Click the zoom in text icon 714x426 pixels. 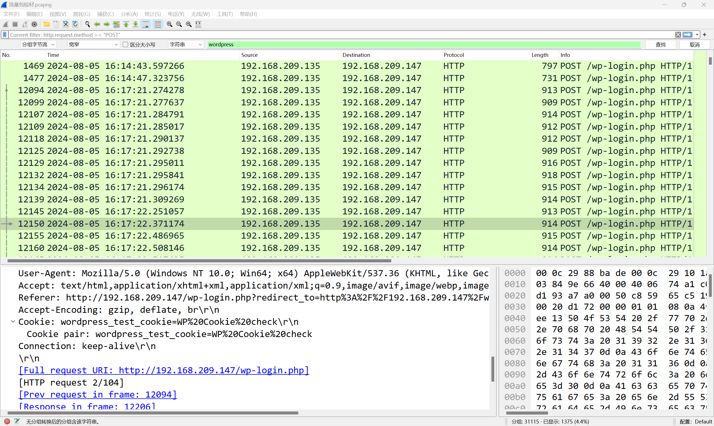click(169, 25)
